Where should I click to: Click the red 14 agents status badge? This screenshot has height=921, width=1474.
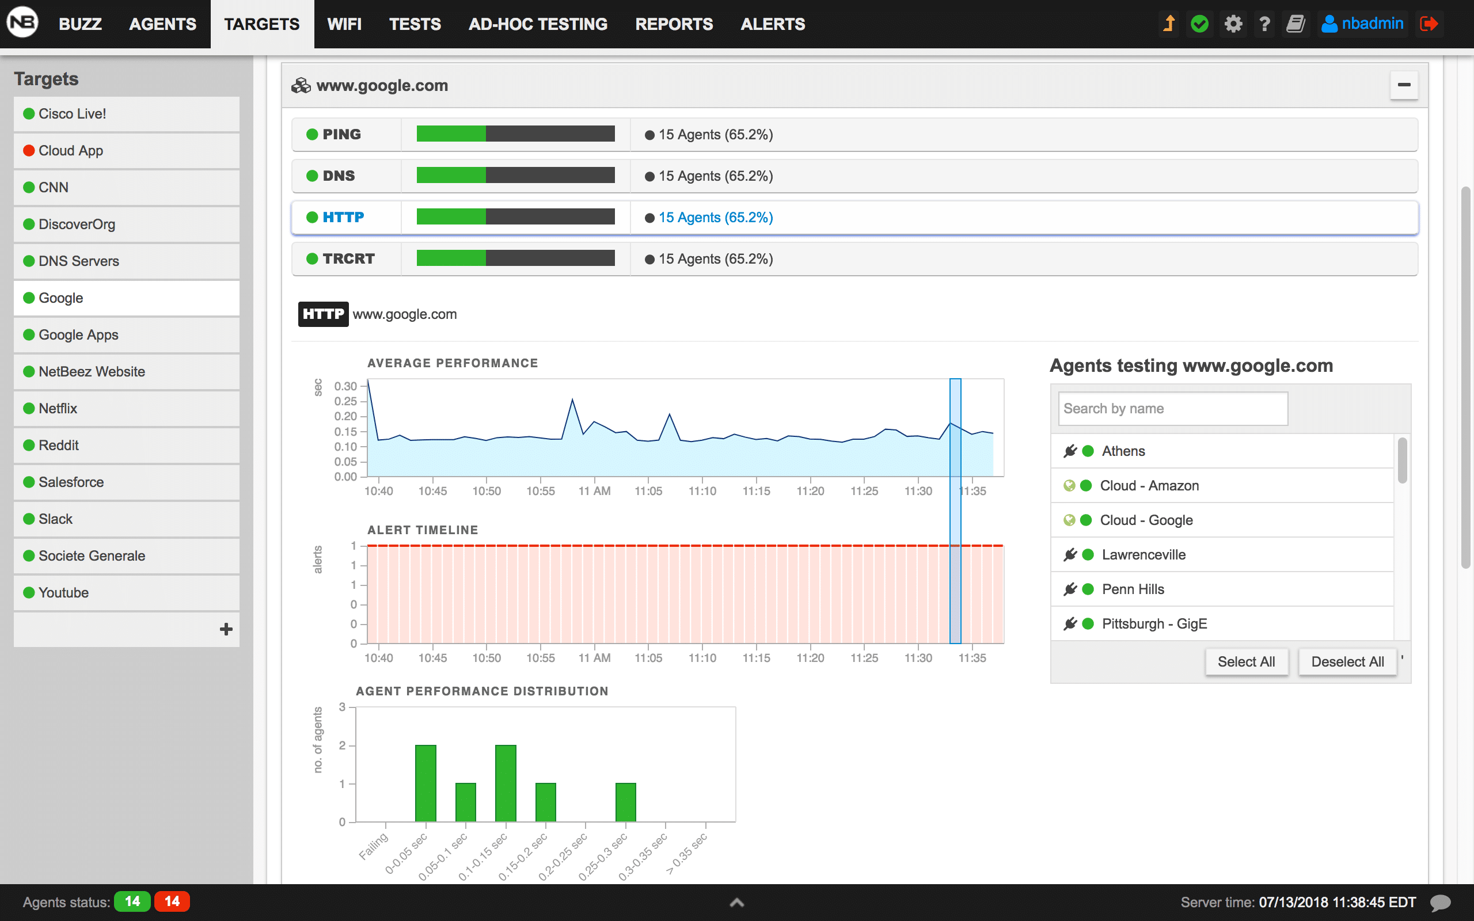tap(172, 901)
